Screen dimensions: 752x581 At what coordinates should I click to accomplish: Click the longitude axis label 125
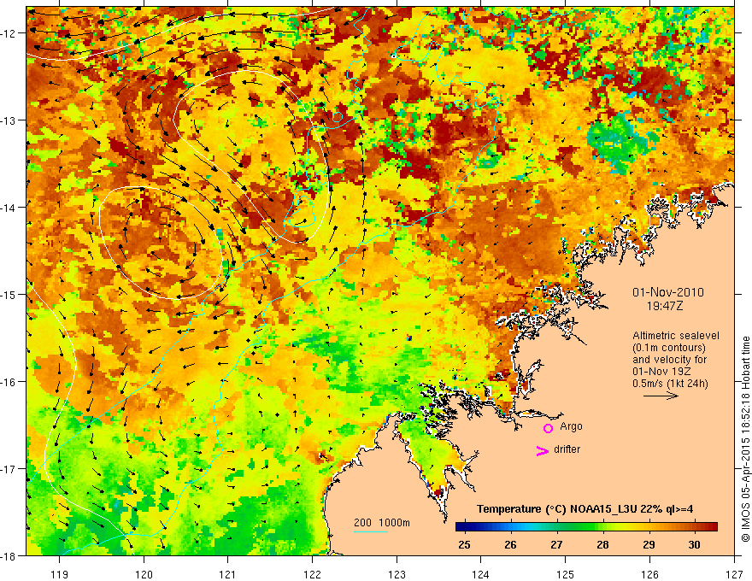point(566,574)
